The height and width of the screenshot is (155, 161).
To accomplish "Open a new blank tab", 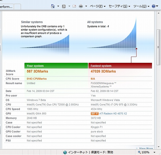I will (x=17, y=7).
